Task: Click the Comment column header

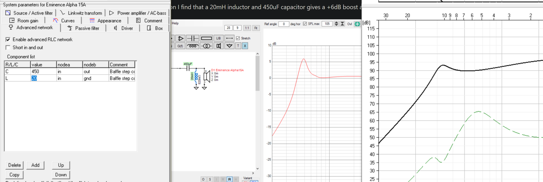Action: click(122, 65)
